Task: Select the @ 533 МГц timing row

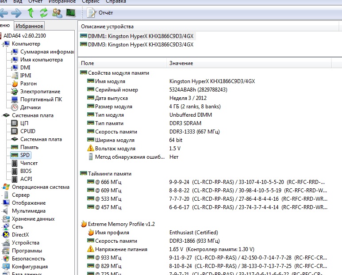Action: click(x=207, y=199)
